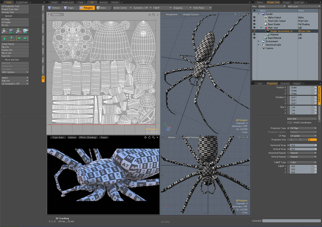Click the align UVs right arrow icon

tap(25, 38)
